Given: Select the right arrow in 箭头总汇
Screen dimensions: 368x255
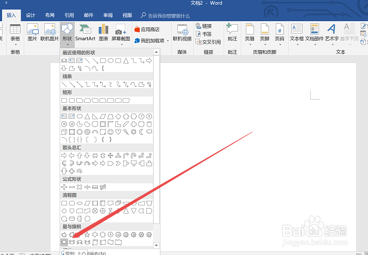Looking at the screenshot, I should [64, 155].
